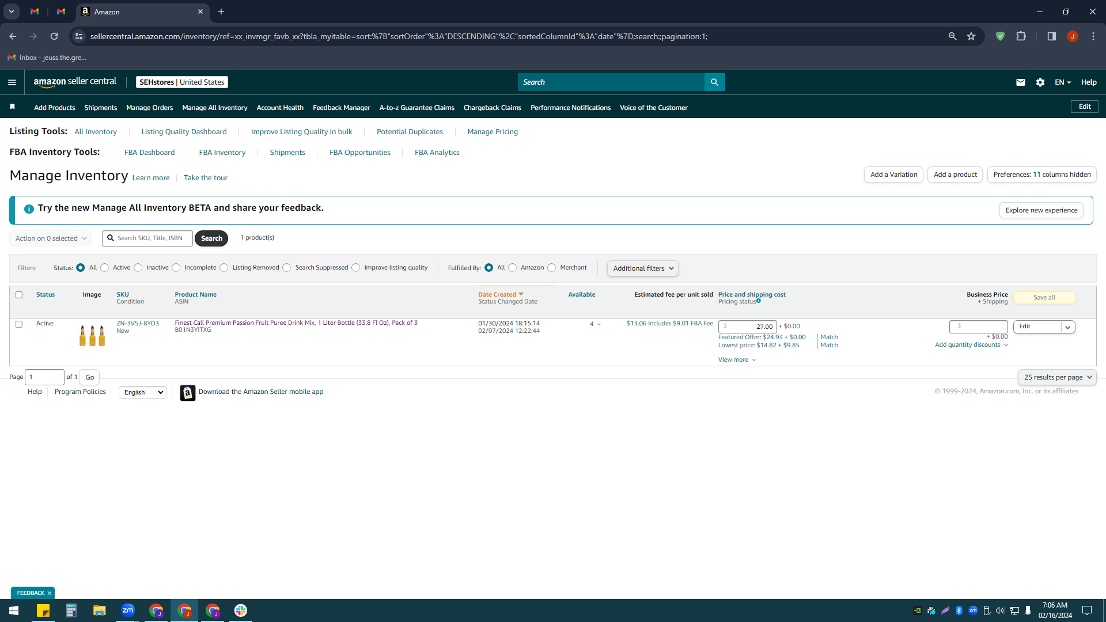1106x622 pixels.
Task: Expand the Available quantity chevron
Action: [x=599, y=324]
